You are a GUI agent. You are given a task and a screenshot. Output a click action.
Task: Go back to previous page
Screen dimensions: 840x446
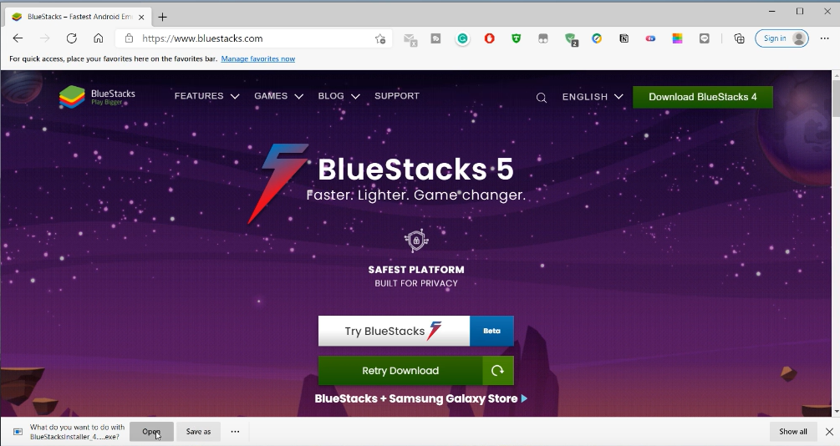coord(18,38)
